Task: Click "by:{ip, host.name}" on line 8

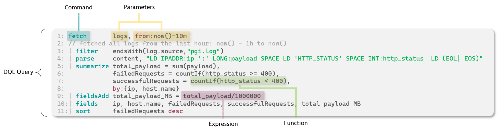Action: [146, 89]
